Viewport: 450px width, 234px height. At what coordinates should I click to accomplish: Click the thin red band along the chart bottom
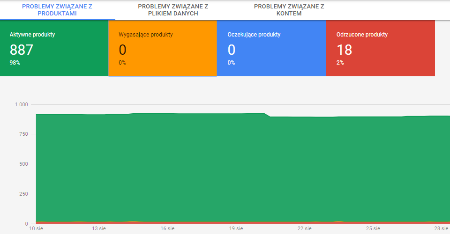pyautogui.click(x=234, y=222)
